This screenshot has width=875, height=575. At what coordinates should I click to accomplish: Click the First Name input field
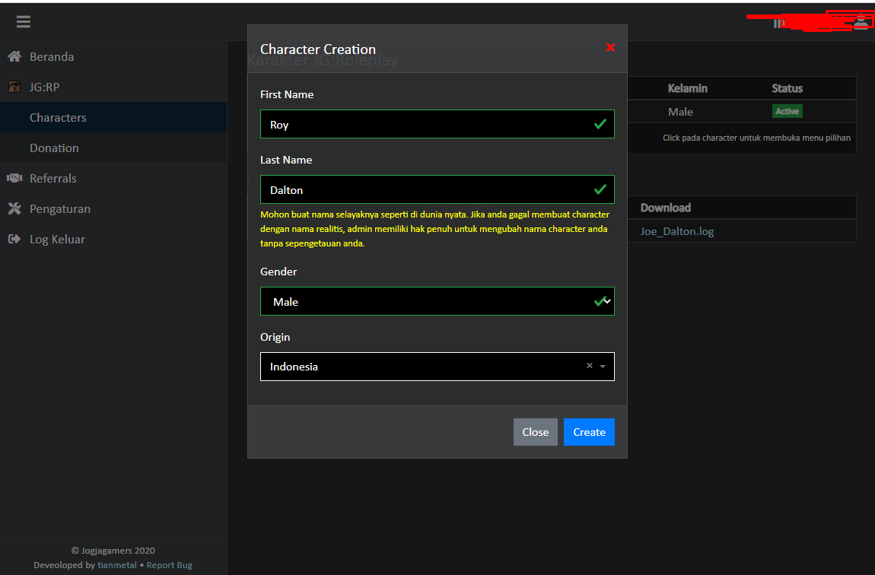426,124
